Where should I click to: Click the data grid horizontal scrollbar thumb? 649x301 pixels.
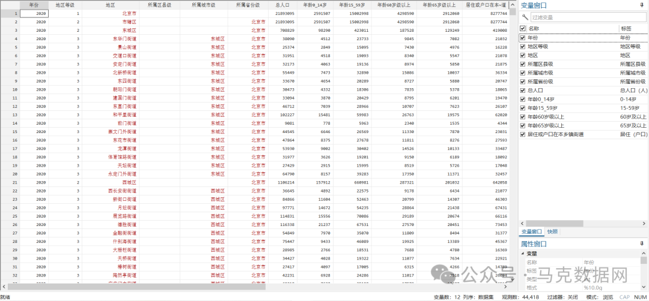136,286
